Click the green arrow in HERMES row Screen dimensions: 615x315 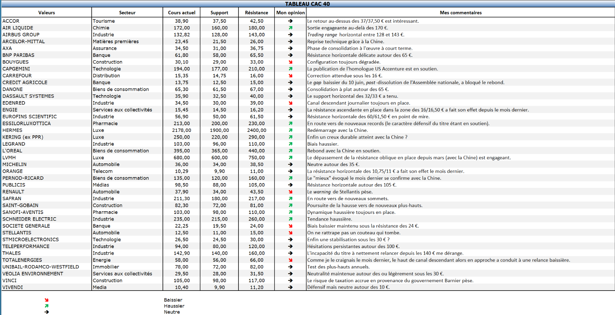point(290,130)
